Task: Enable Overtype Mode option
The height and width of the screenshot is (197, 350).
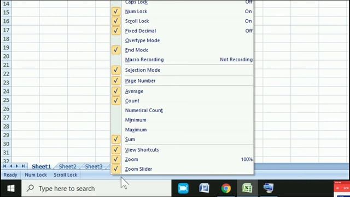Action: 182,40
